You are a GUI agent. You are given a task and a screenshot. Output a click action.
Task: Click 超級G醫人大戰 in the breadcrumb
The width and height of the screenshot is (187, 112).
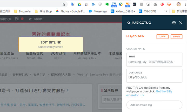61,75
